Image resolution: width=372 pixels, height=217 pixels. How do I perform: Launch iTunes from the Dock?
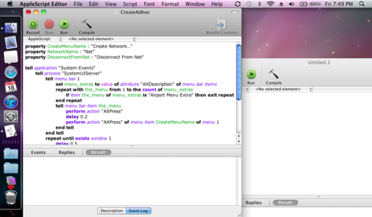[11, 102]
